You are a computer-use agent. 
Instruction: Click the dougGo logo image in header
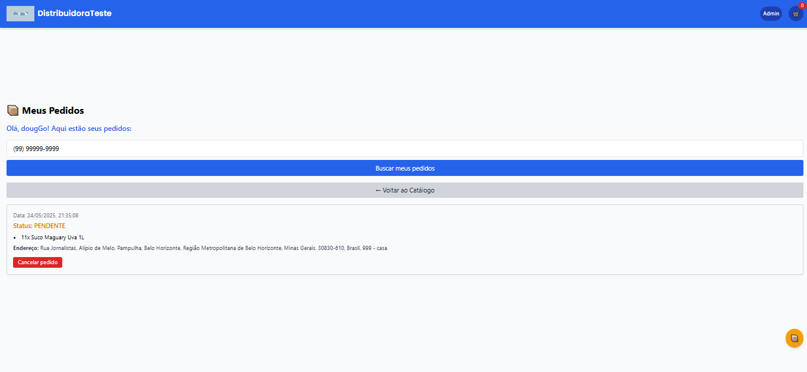[x=20, y=14]
